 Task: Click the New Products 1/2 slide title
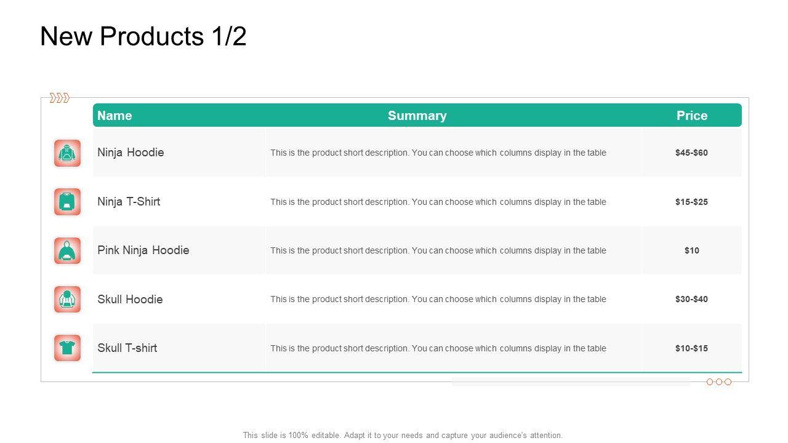[x=143, y=37]
